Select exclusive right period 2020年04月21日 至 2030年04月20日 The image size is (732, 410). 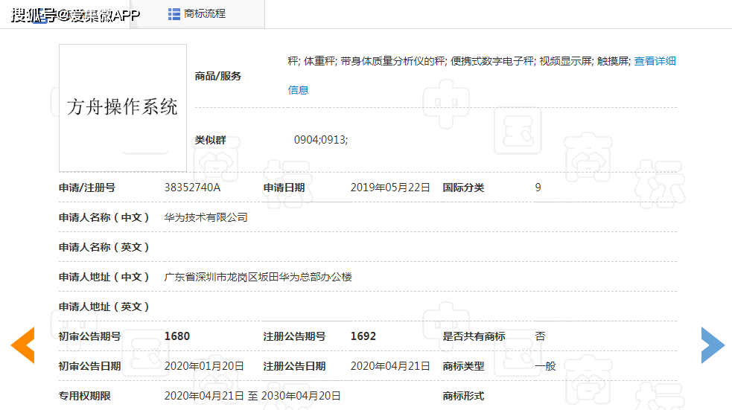pos(252,396)
